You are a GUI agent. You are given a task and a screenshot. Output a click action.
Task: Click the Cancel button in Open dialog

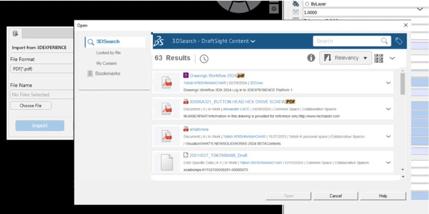click(x=336, y=196)
